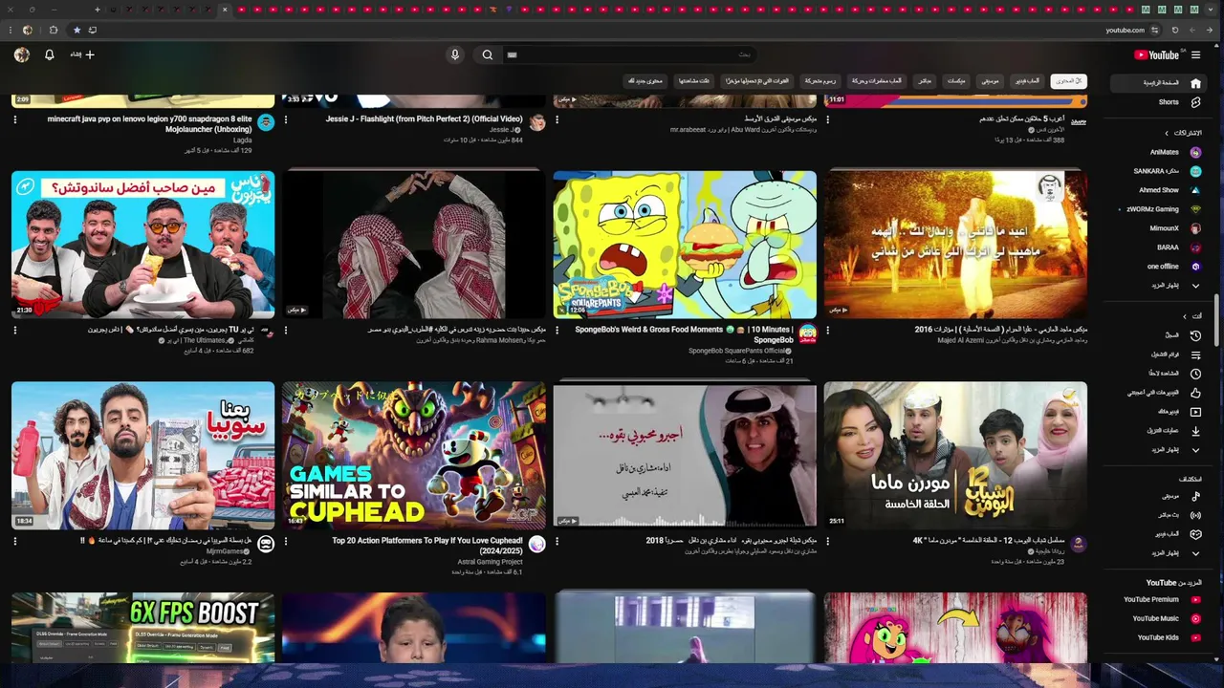This screenshot has width=1224, height=688.
Task: Open Jessie J channel avatar
Action: tap(537, 123)
